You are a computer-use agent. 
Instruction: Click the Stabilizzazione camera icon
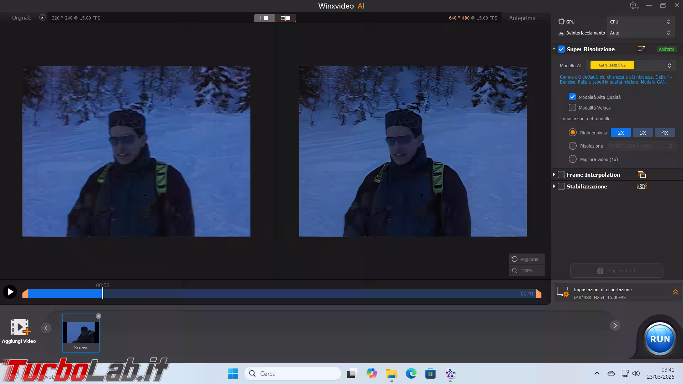(x=641, y=186)
